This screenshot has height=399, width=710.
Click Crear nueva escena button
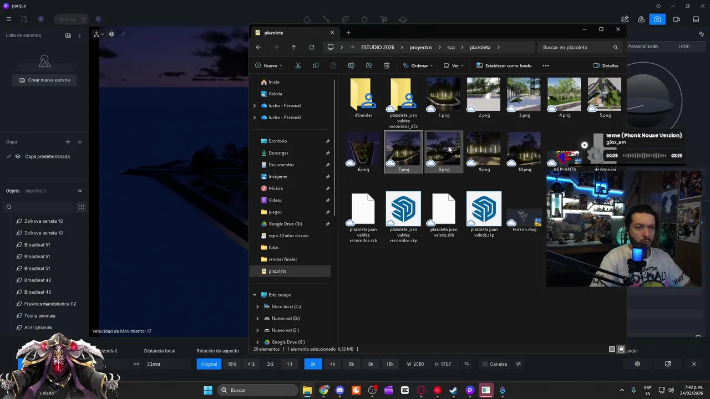coord(44,80)
